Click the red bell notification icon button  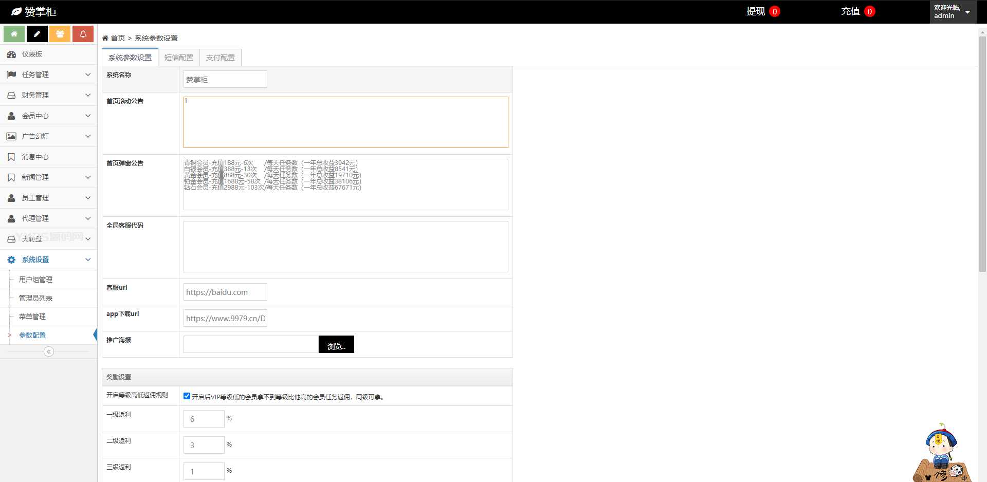click(x=83, y=34)
